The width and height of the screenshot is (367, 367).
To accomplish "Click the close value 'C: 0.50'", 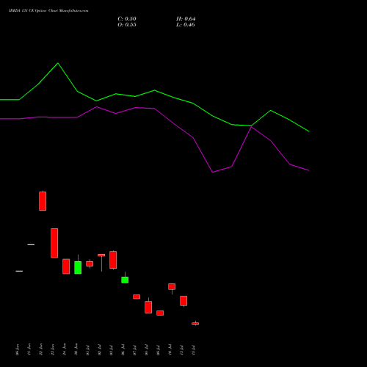I will point(127,19).
